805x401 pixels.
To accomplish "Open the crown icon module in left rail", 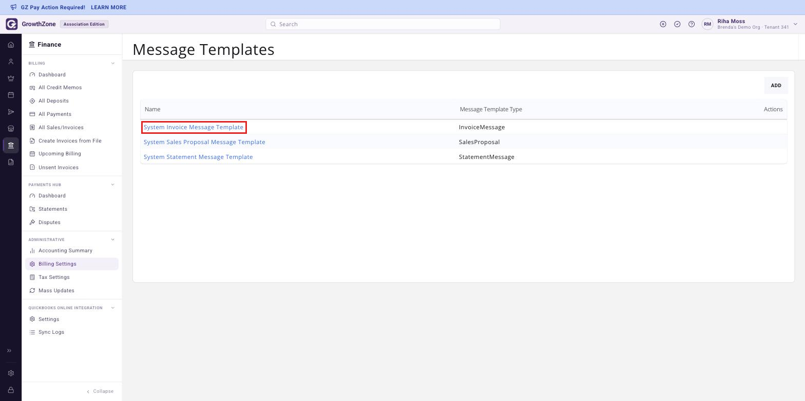I will coord(11,78).
